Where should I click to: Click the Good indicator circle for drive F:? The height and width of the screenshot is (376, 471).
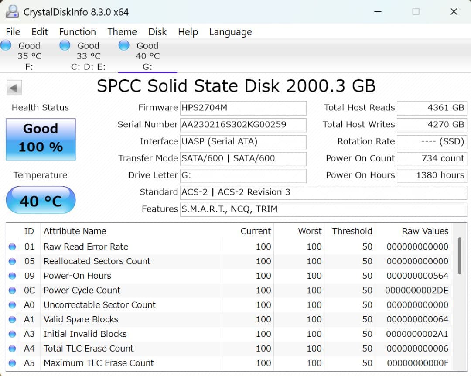[x=6, y=45]
